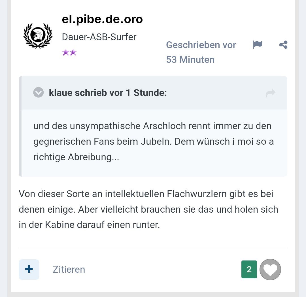Click the reply text starting 'Von dieser Sorte'
Viewport: 306px width, 297px height.
coord(148,210)
